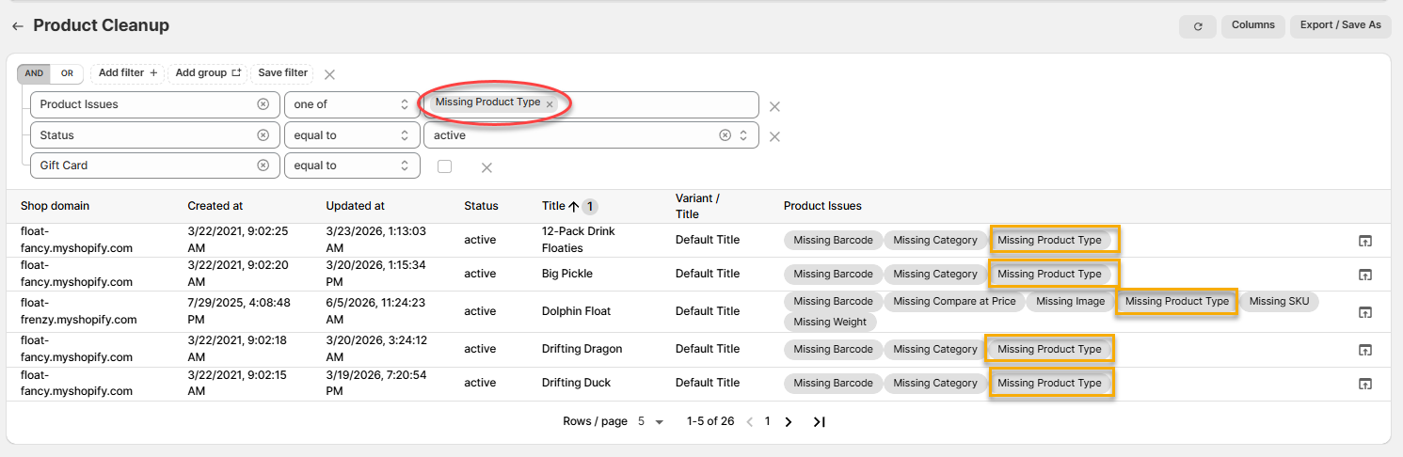Click the Drifting Dragon title cell
This screenshot has width=1403, height=457.
click(x=582, y=349)
